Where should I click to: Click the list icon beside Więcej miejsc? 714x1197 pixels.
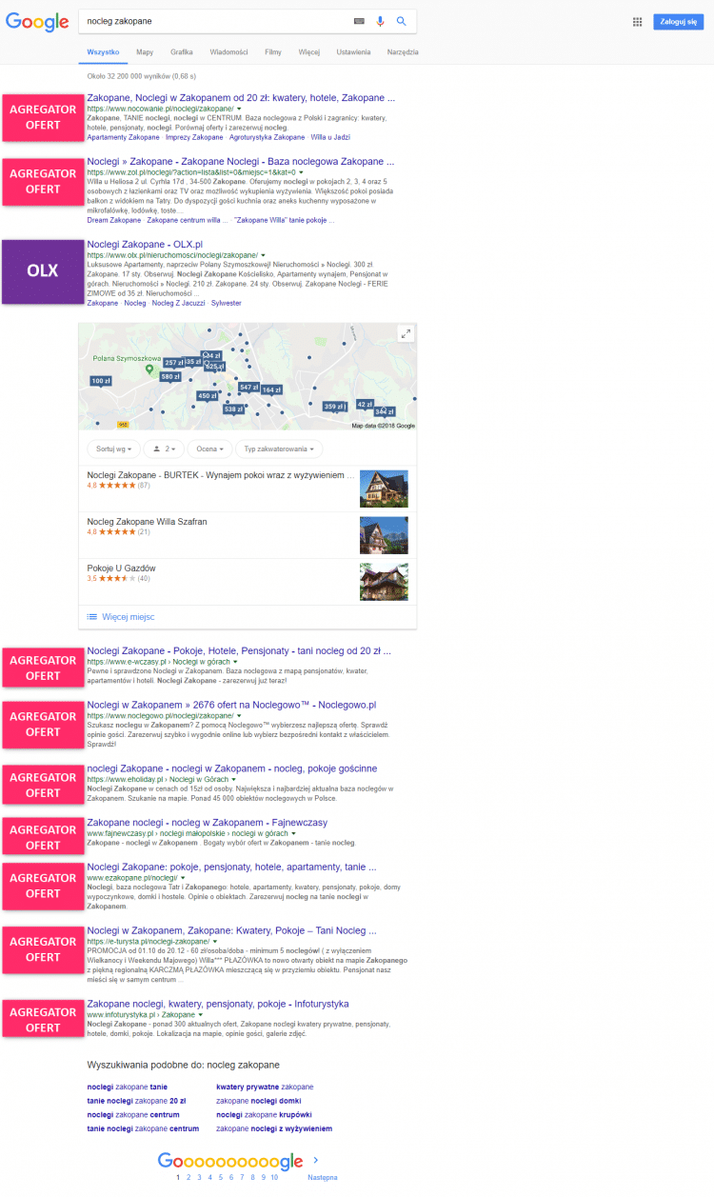pyautogui.click(x=92, y=617)
